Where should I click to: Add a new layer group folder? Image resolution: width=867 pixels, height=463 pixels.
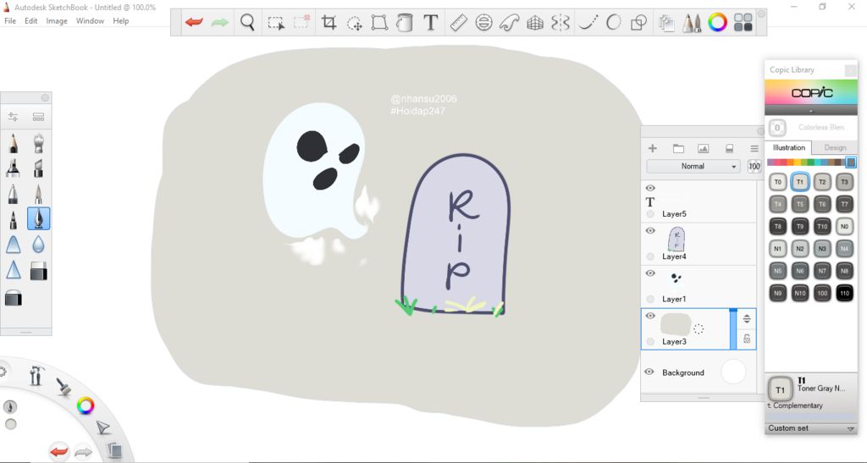[x=678, y=148]
